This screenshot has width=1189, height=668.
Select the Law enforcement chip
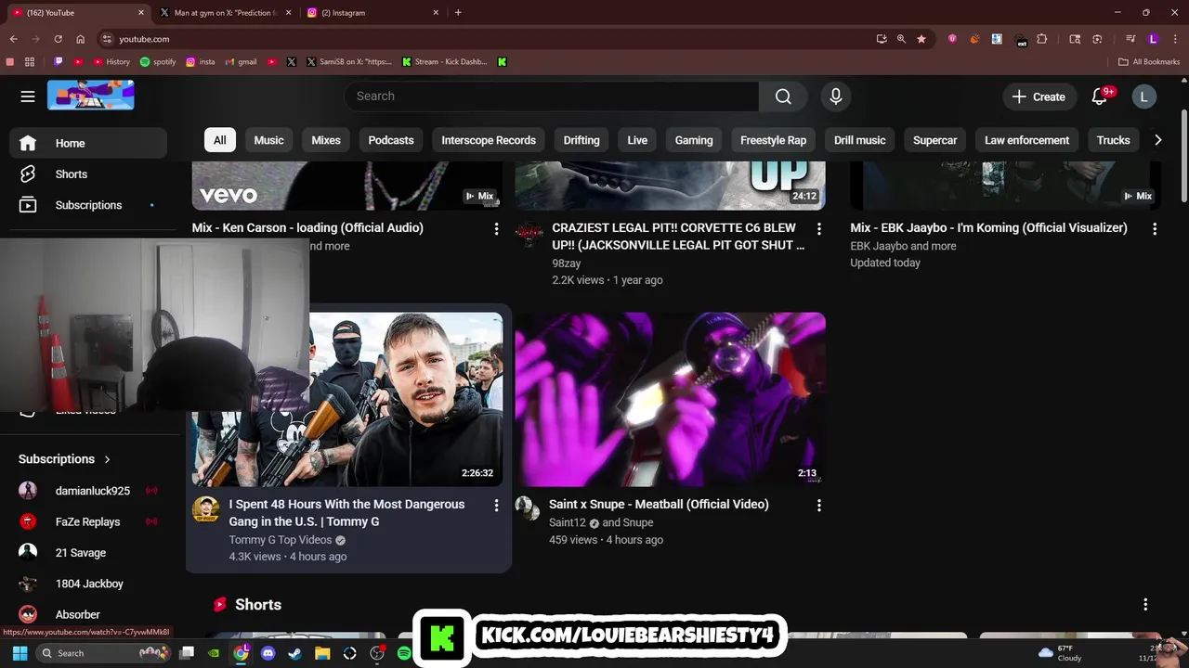[x=1026, y=140]
